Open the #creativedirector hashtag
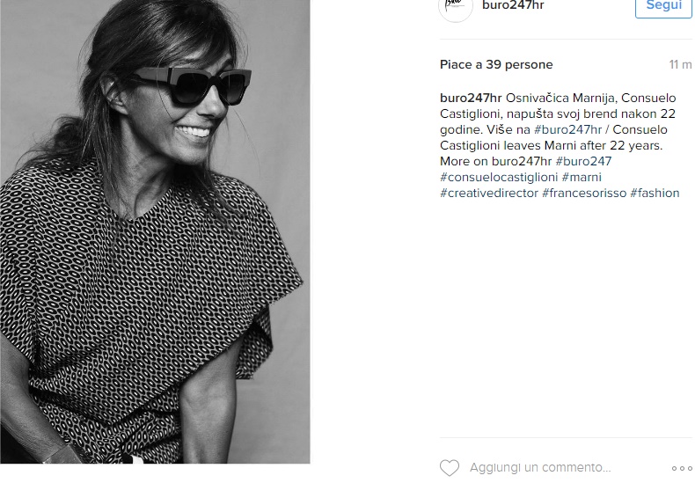The width and height of the screenshot is (695, 483). pos(489,194)
